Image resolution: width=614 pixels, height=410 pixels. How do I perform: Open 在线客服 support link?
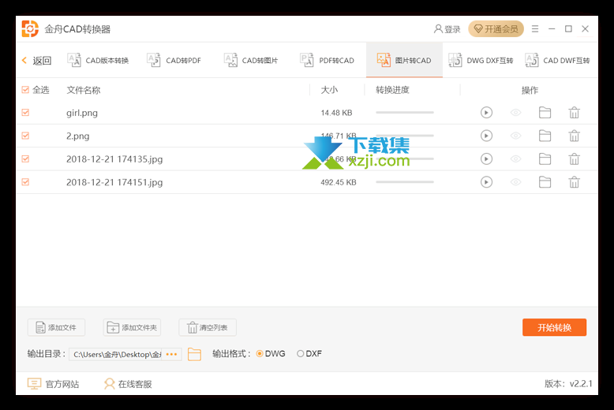click(128, 384)
